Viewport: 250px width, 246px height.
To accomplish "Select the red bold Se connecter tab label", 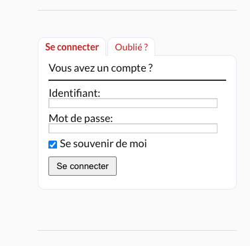I will click(72, 47).
